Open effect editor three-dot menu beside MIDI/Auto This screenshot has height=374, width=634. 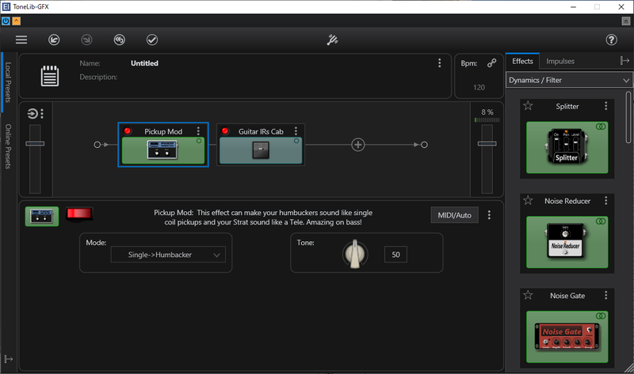click(489, 215)
